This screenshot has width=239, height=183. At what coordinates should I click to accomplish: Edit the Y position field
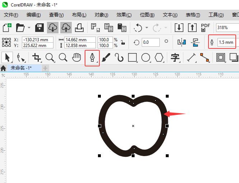(x=38, y=46)
